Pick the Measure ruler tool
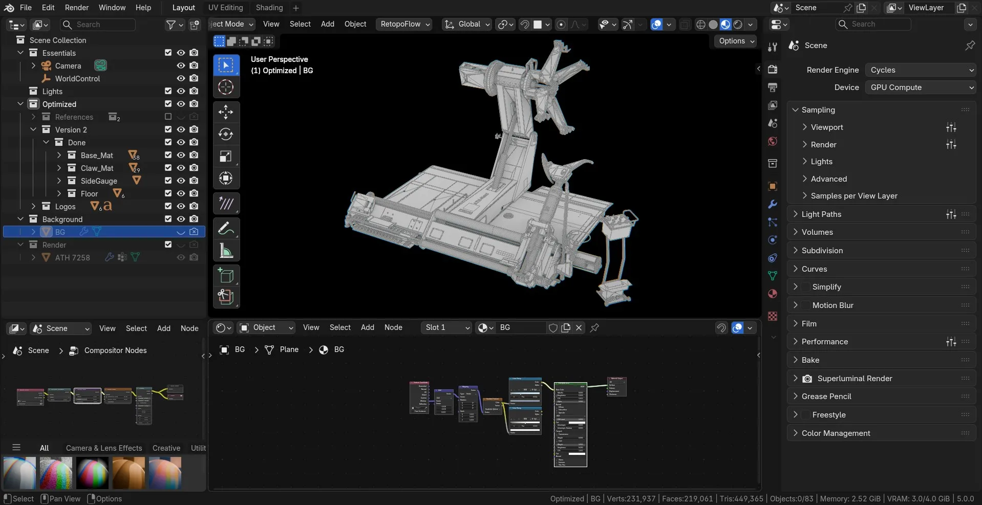 coord(226,251)
